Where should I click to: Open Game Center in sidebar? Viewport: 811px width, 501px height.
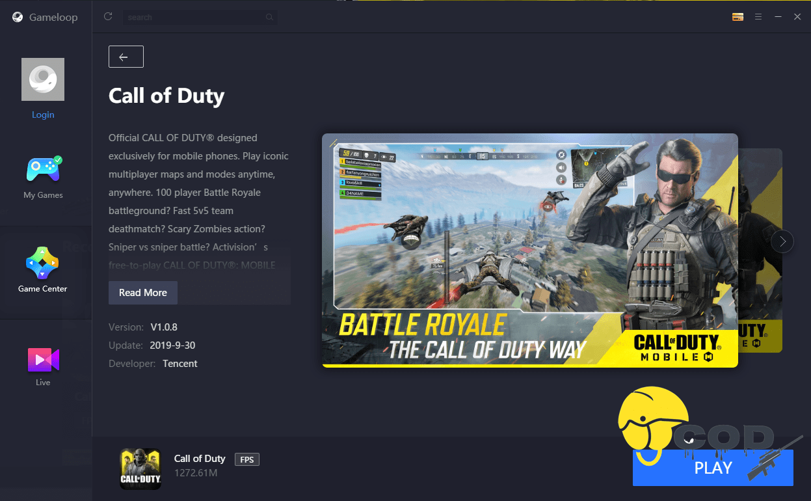tap(43, 270)
